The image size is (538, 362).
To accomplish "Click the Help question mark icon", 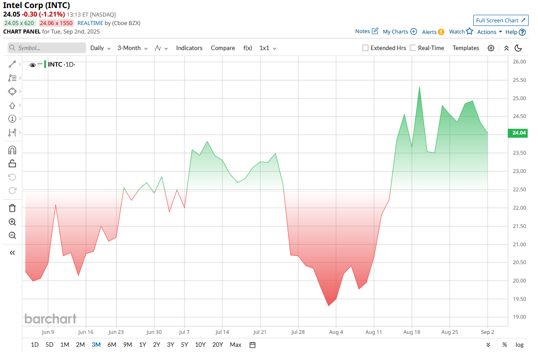I will coord(522,32).
